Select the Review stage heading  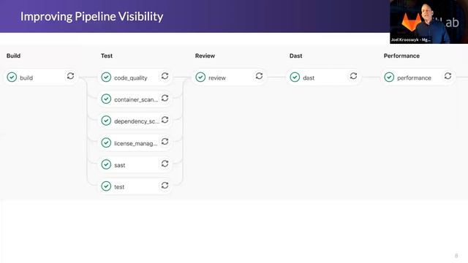tap(205, 56)
